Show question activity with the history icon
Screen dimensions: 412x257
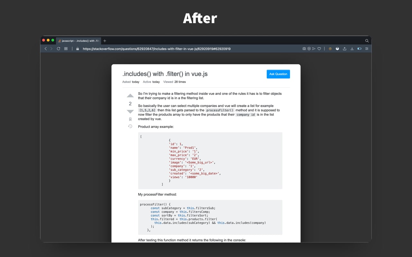coord(130,126)
